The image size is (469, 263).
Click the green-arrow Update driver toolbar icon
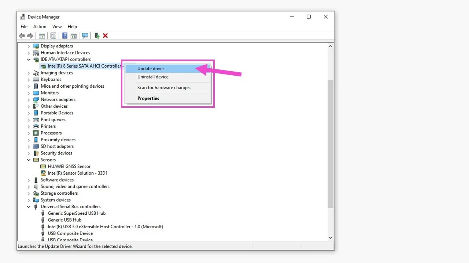(x=97, y=36)
